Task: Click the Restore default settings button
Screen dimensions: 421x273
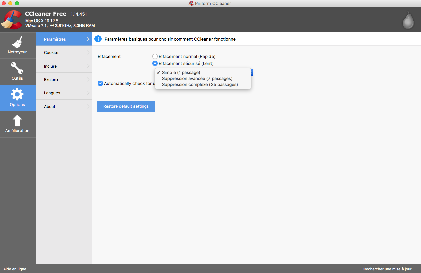Action: click(126, 106)
